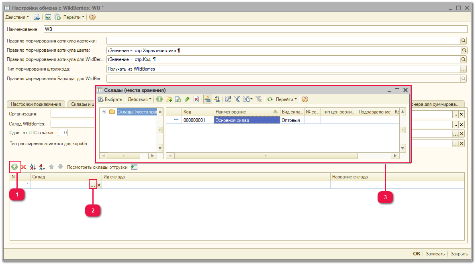Expand the Склады (места хранения) tree node
The width and height of the screenshot is (476, 265).
click(104, 112)
